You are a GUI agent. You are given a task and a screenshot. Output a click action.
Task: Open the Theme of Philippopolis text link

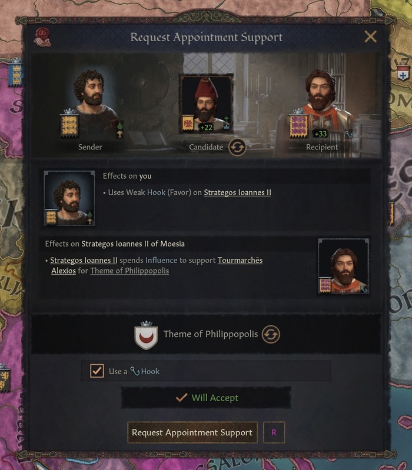(x=129, y=271)
